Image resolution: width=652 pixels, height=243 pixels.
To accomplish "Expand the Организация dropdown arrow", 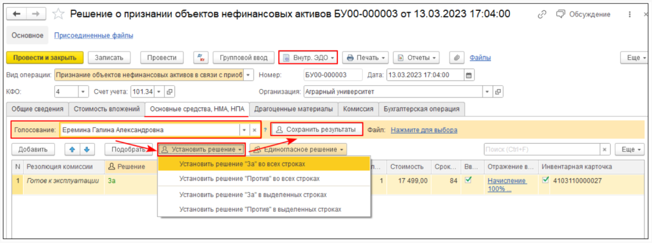I will (488, 92).
